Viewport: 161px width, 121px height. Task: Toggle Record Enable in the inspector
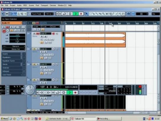pos(4,31)
